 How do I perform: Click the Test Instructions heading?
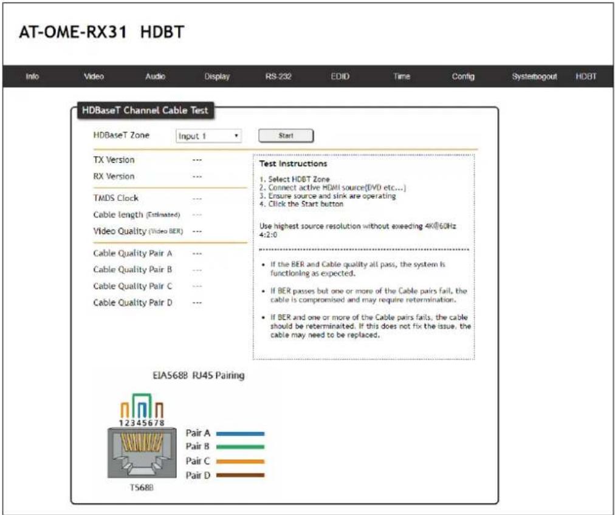pos(293,163)
